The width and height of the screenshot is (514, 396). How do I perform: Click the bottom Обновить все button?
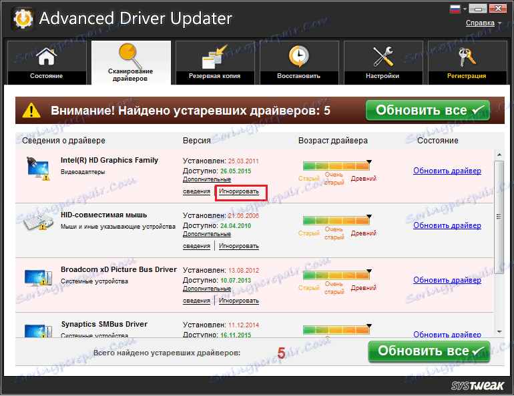429,351
